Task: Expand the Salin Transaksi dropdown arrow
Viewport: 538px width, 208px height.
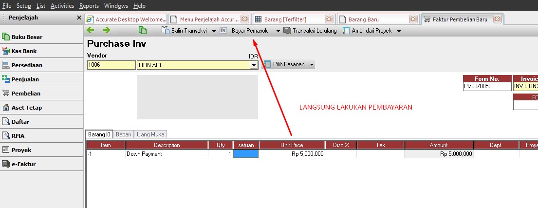Action: point(214,31)
